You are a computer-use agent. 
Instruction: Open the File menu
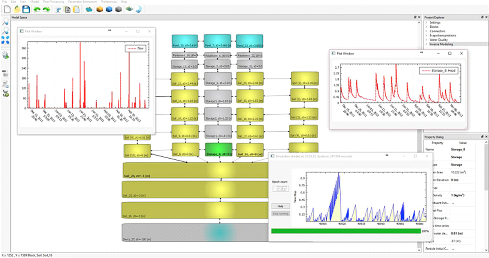click(x=4, y=2)
